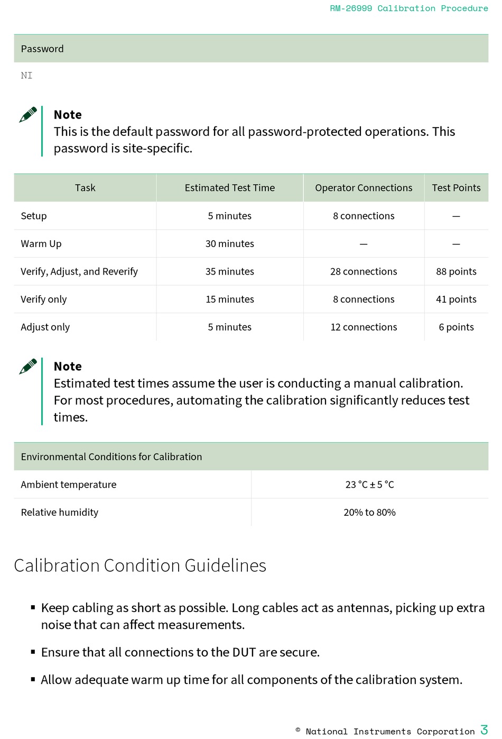
Task: Click the pencil note icon beside the test times note
Action: (28, 366)
